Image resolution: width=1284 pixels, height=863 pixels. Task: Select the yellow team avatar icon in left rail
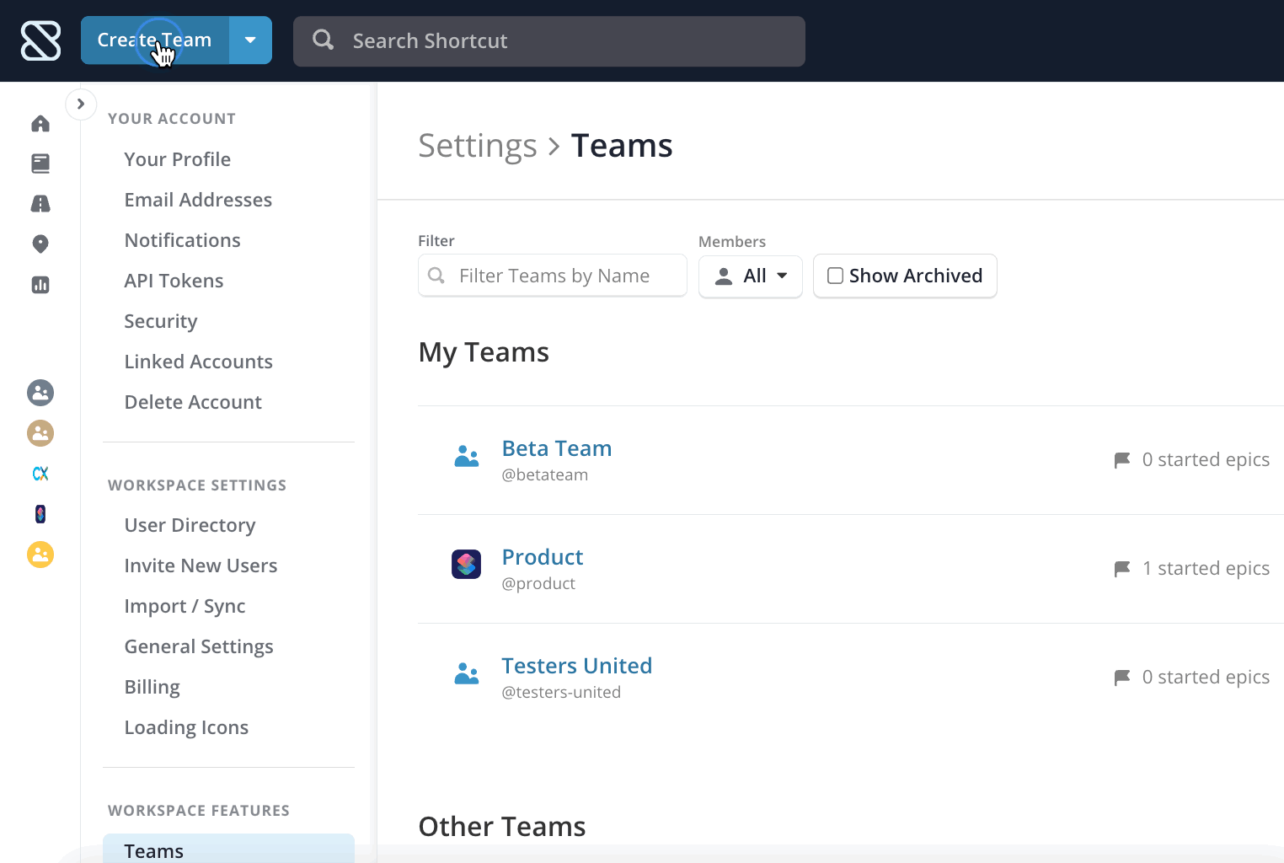point(40,555)
